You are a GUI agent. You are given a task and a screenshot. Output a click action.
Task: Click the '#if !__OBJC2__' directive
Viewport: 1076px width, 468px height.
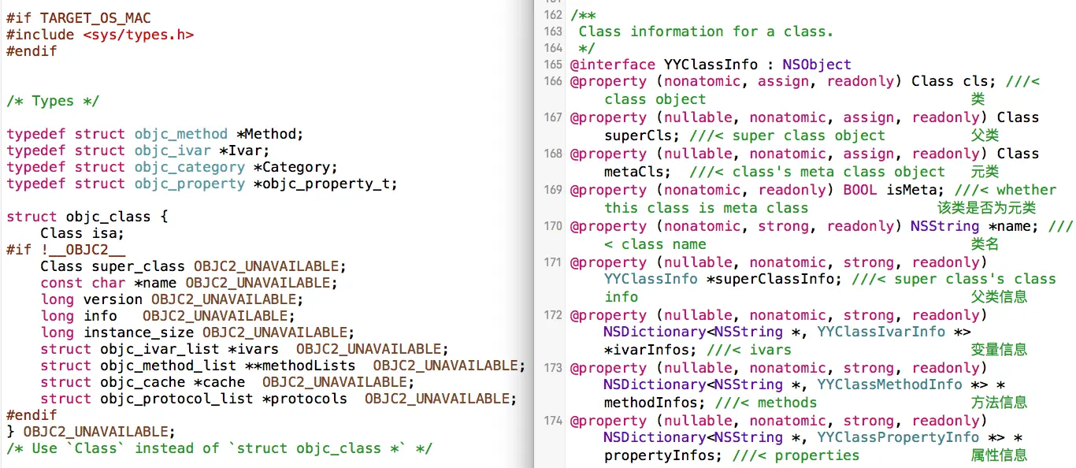tap(65, 250)
